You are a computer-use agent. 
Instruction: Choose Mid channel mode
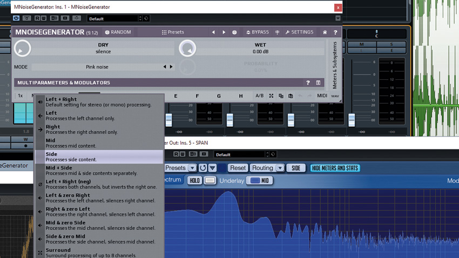pyautogui.click(x=99, y=144)
